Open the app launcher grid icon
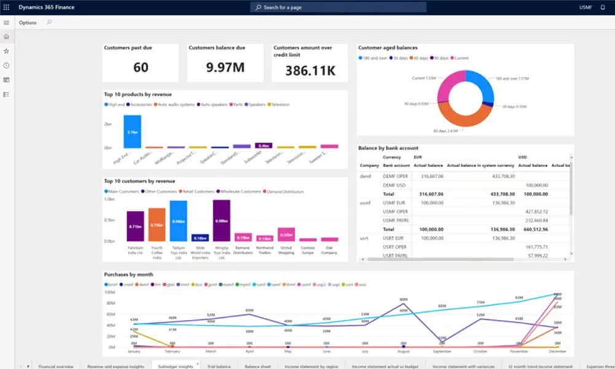Screen dimensions: 615x369 tap(6, 7)
